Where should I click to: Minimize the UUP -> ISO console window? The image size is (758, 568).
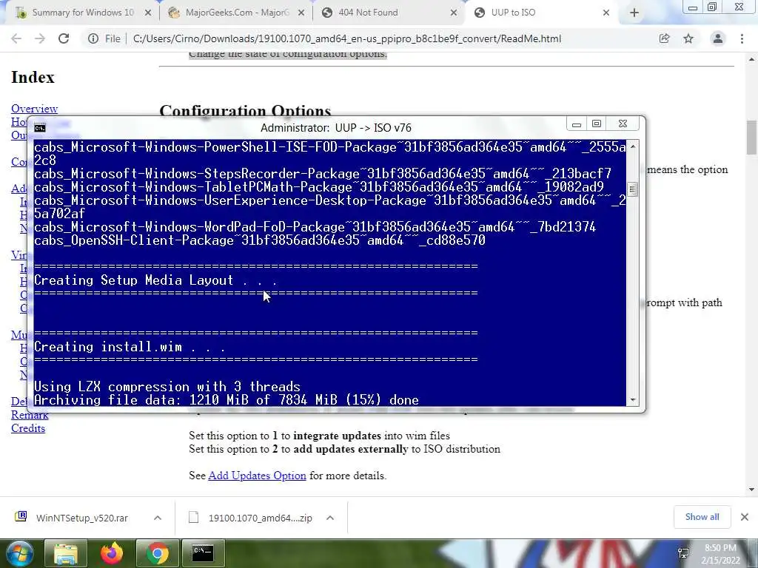coord(576,124)
